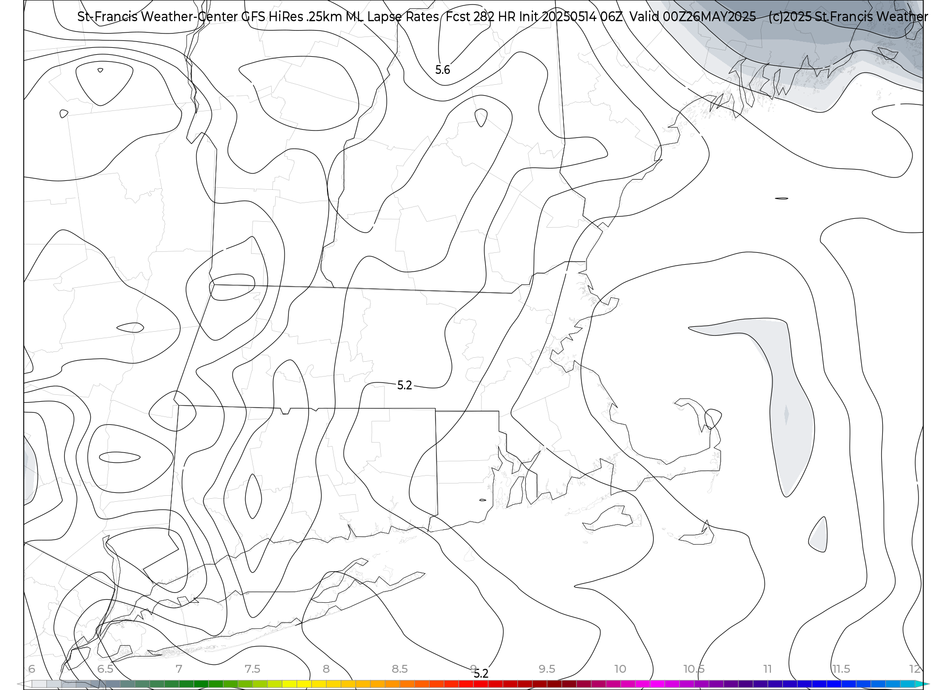Click the colorbar tick label 7.5

pyautogui.click(x=252, y=669)
